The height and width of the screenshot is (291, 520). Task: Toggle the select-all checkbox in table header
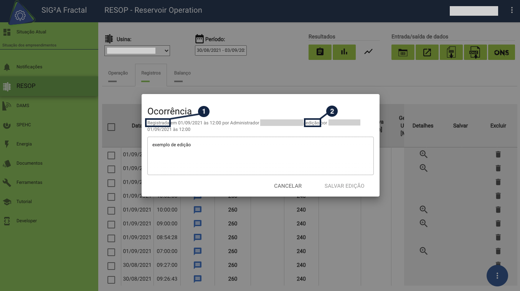[111, 127]
